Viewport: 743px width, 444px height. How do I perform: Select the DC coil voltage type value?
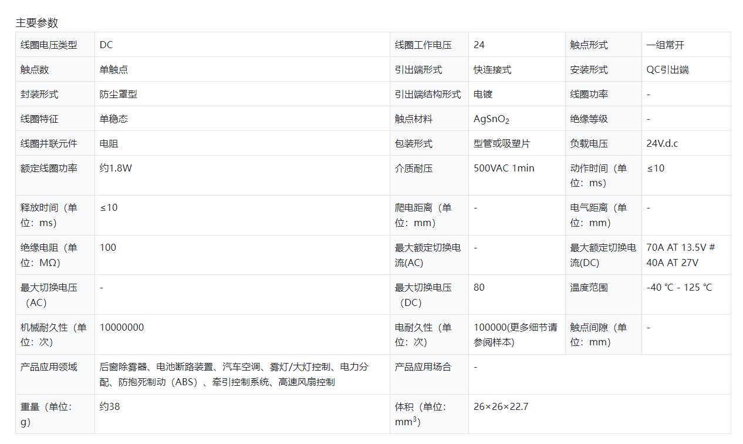point(106,45)
